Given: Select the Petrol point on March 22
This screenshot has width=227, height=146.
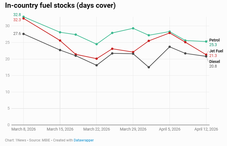Looking at the screenshot, I should 97,44.
